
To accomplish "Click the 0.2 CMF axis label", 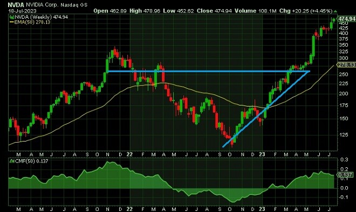I will pyautogui.click(x=345, y=169).
